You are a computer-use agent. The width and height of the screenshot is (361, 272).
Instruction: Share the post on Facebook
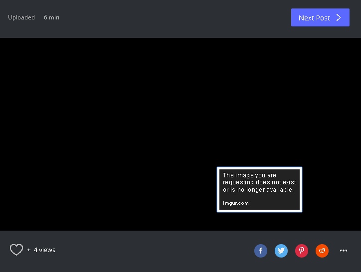coord(261,251)
